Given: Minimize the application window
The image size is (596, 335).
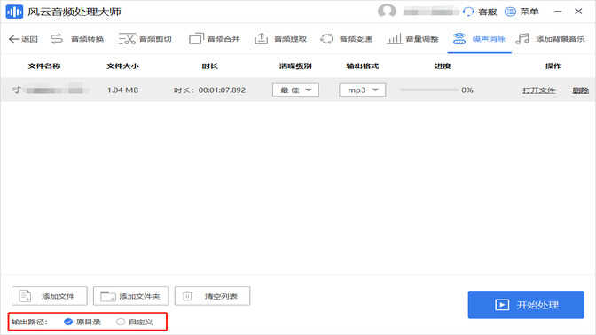Looking at the screenshot, I should click(x=558, y=12).
